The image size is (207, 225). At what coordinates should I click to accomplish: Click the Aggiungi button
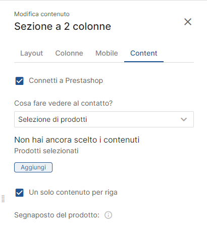33,167
